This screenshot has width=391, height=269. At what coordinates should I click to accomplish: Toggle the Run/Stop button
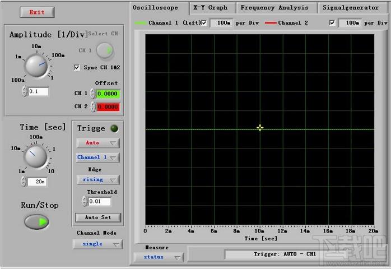[x=36, y=222]
